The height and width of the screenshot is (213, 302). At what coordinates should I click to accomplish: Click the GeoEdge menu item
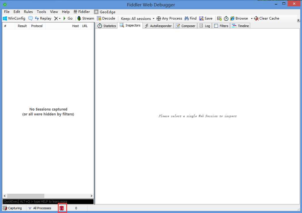click(x=105, y=12)
